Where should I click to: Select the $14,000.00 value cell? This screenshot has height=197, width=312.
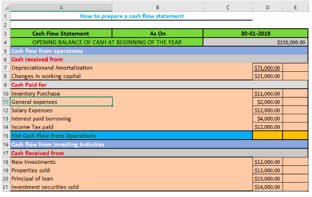tap(268, 187)
